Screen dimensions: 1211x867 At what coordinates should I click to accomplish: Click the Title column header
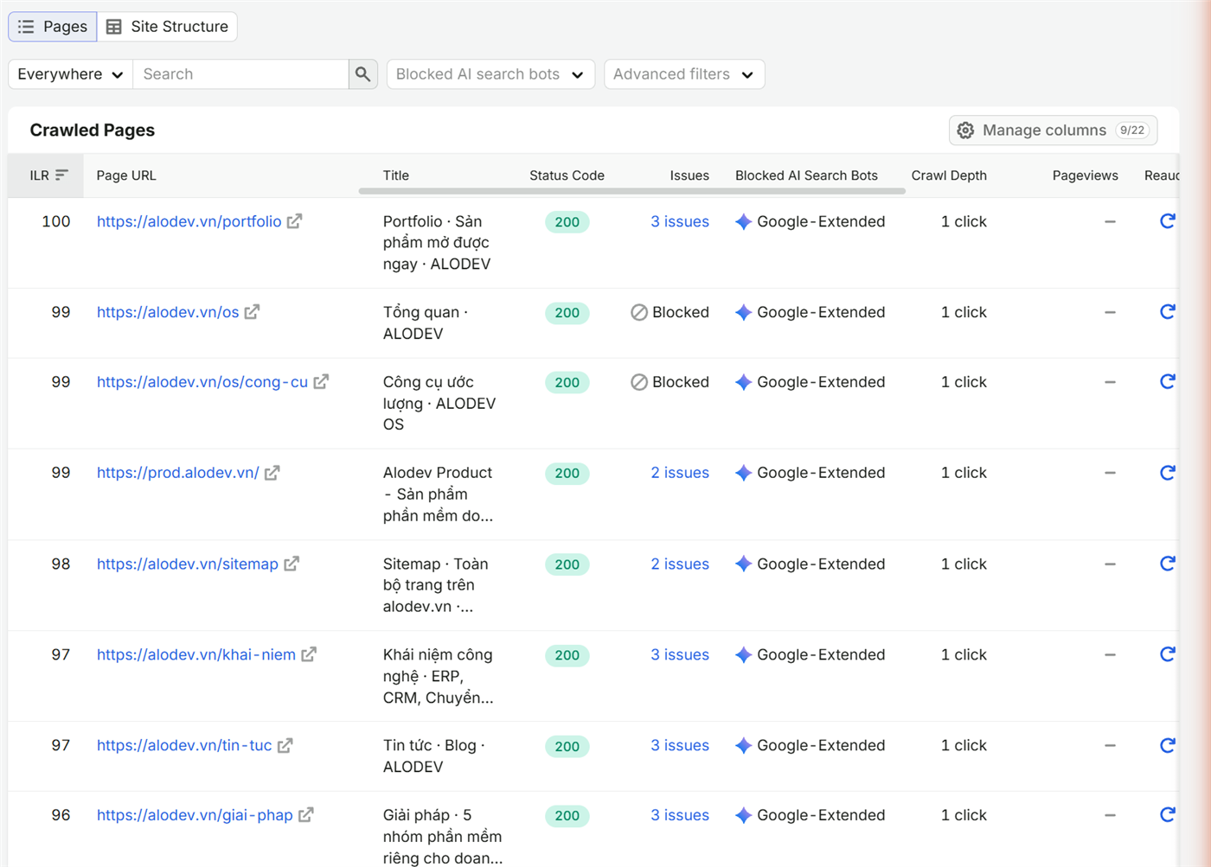[x=396, y=175]
